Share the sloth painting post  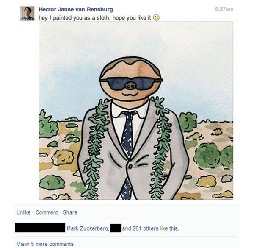(70, 212)
